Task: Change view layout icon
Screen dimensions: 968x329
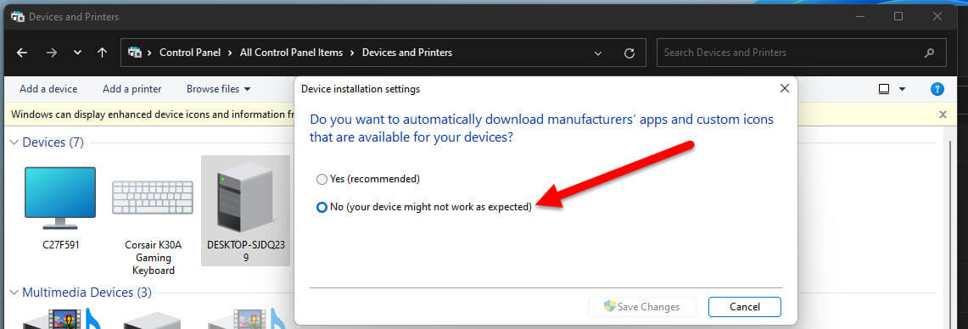Action: tap(883, 89)
